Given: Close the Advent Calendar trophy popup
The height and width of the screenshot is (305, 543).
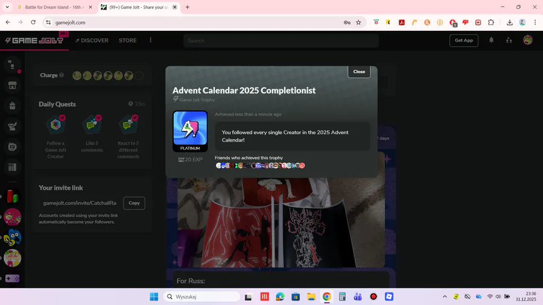Looking at the screenshot, I should pyautogui.click(x=359, y=72).
